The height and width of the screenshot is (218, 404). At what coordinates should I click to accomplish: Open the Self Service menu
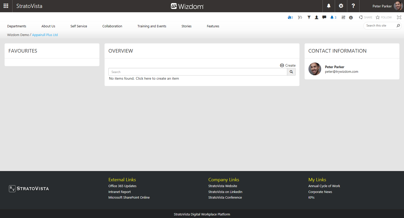79,26
